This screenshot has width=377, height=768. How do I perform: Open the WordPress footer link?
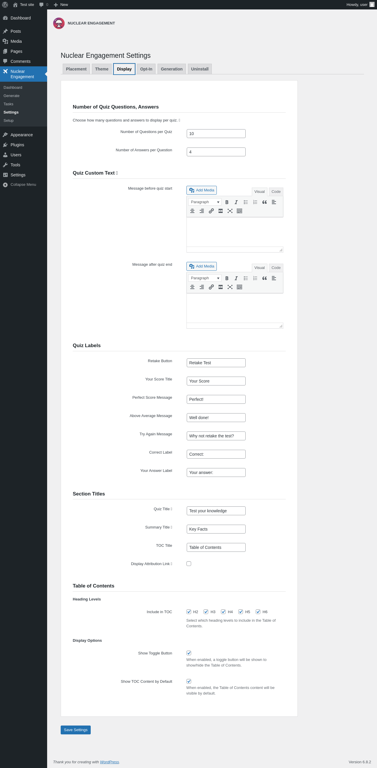point(109,762)
